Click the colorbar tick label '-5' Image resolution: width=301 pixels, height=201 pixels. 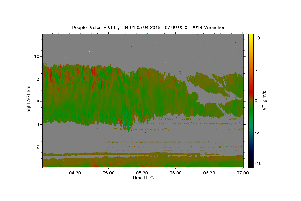pyautogui.click(x=257, y=132)
